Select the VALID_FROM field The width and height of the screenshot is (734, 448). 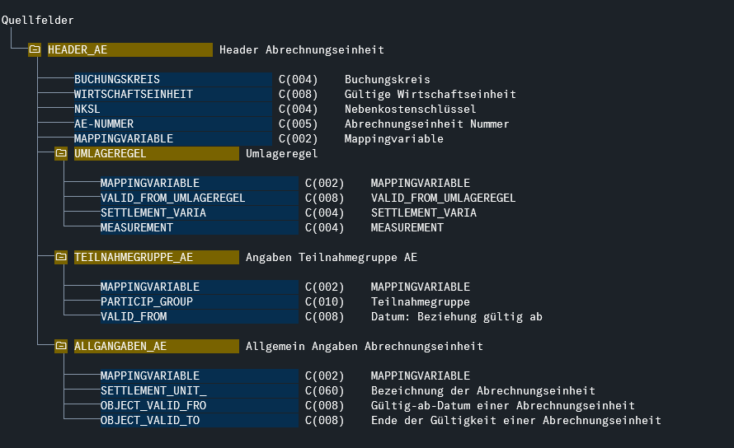coord(199,316)
